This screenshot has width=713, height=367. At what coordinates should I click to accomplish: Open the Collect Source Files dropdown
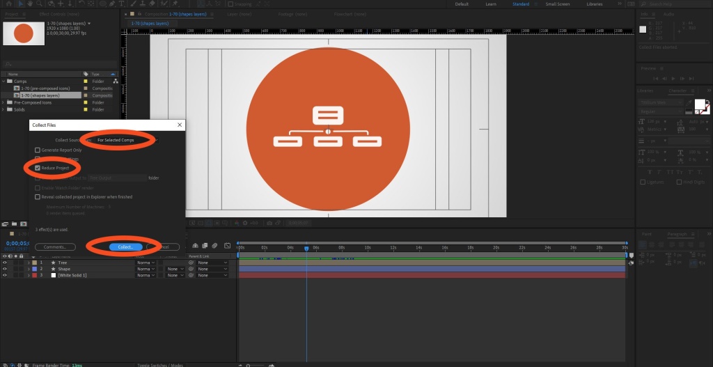(125, 140)
